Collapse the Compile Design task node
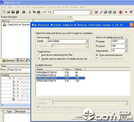The image size is (134, 122). coord(10,78)
